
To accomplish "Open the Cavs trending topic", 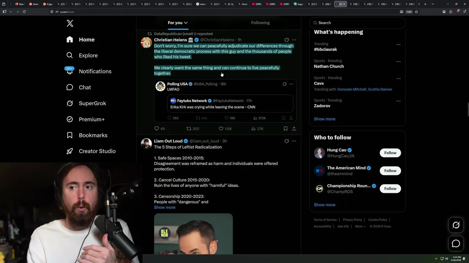I will (319, 83).
